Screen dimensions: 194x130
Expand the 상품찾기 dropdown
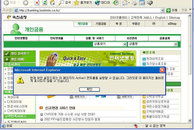pos(124,44)
